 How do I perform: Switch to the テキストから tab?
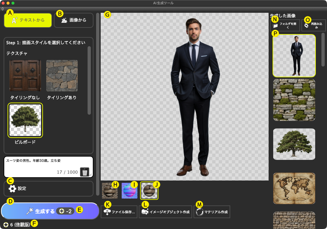[x=28, y=20]
